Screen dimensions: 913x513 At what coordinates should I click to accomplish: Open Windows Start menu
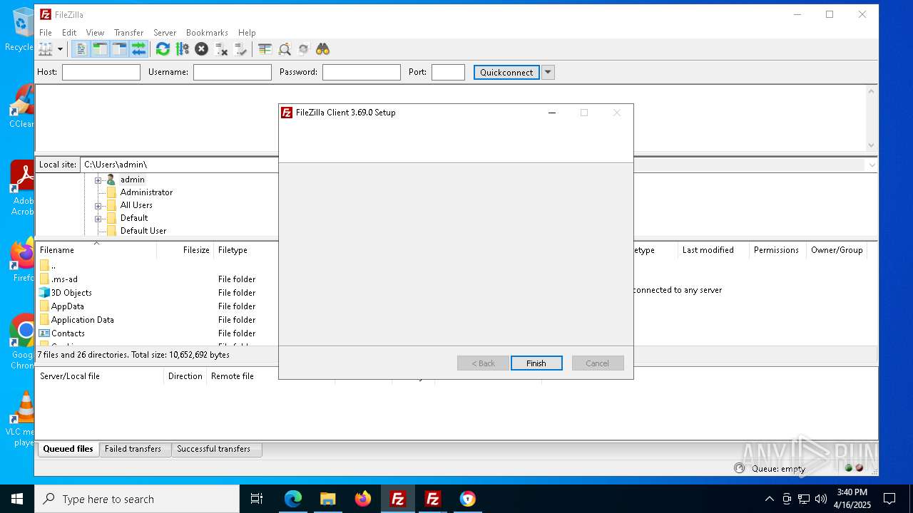pos(17,499)
